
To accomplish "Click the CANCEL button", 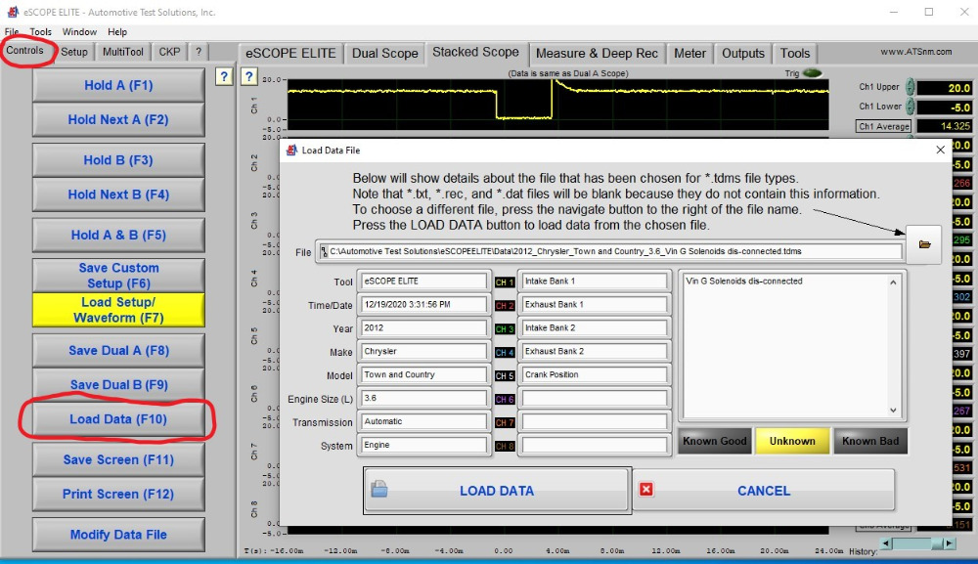I will tap(764, 491).
